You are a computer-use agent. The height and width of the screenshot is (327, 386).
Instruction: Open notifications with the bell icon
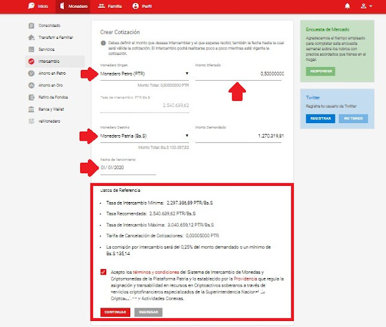[347, 6]
